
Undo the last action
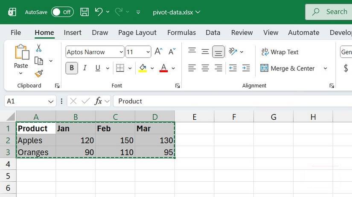99,11
